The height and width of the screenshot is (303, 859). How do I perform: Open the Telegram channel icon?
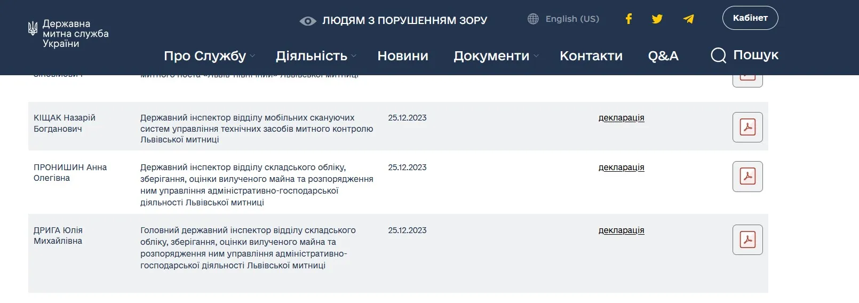[688, 19]
